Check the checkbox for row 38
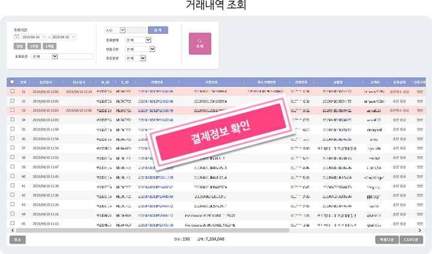 [13, 157]
